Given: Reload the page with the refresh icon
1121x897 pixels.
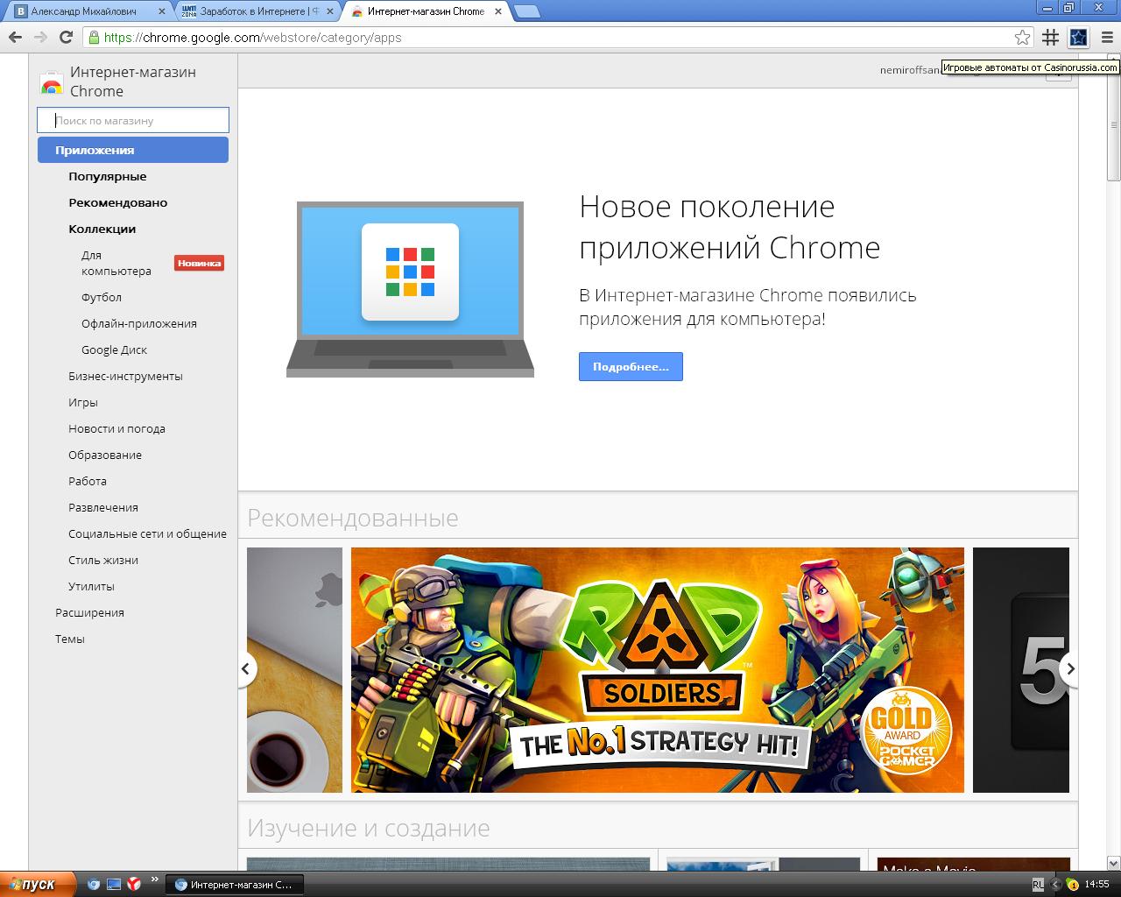Looking at the screenshot, I should click(66, 37).
